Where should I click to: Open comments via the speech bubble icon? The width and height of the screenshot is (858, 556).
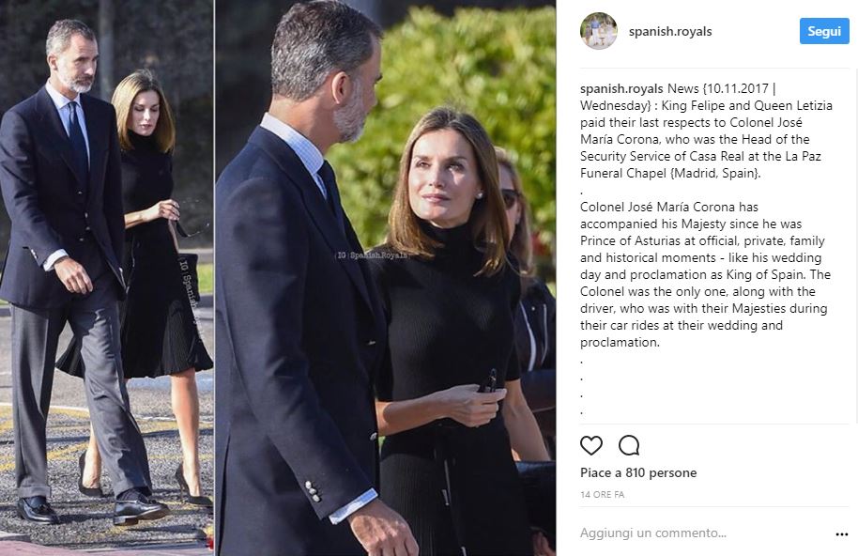pos(629,445)
